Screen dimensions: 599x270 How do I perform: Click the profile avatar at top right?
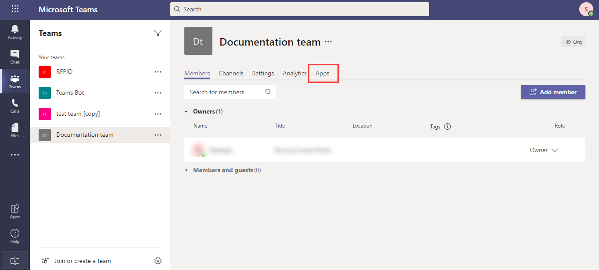point(586,9)
